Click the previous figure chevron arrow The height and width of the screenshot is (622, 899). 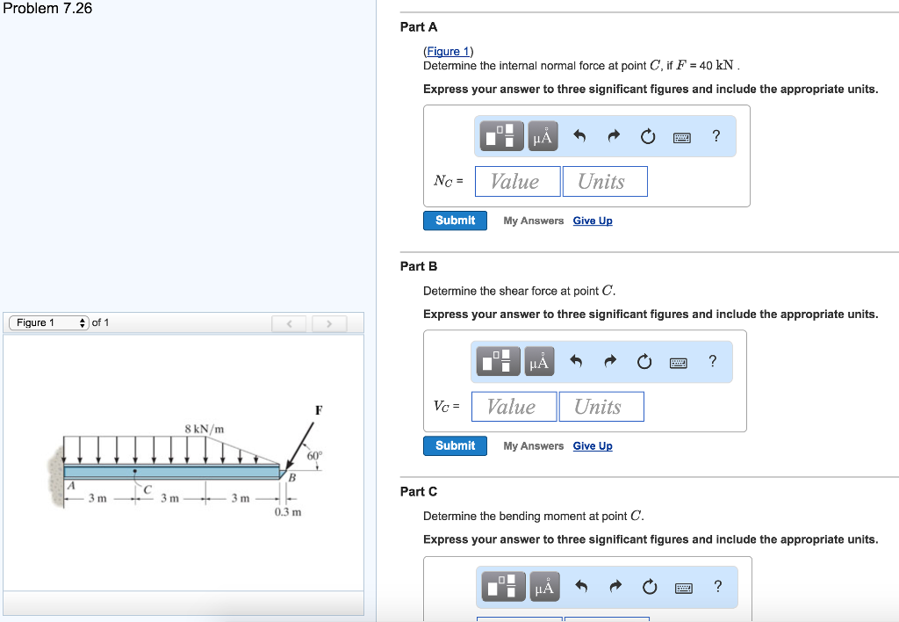pos(289,322)
